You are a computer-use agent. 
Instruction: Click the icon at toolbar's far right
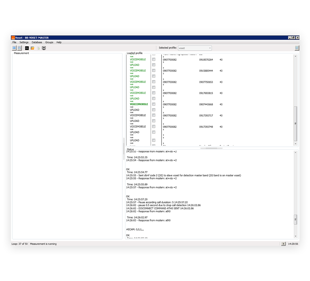(x=297, y=48)
